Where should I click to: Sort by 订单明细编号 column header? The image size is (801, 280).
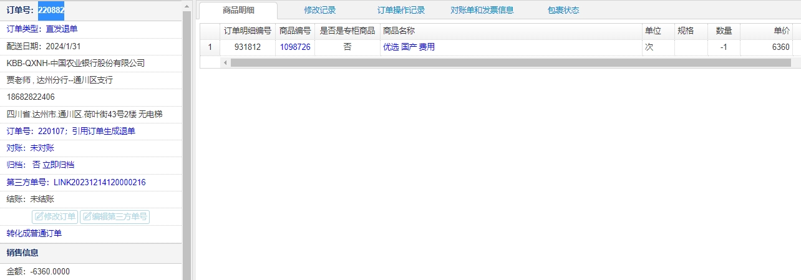tap(248, 31)
